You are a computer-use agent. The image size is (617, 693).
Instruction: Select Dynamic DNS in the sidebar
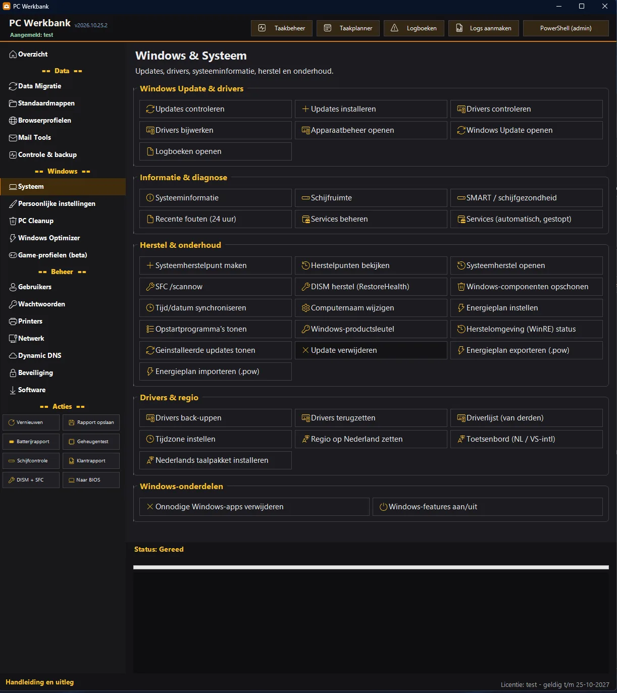point(63,355)
